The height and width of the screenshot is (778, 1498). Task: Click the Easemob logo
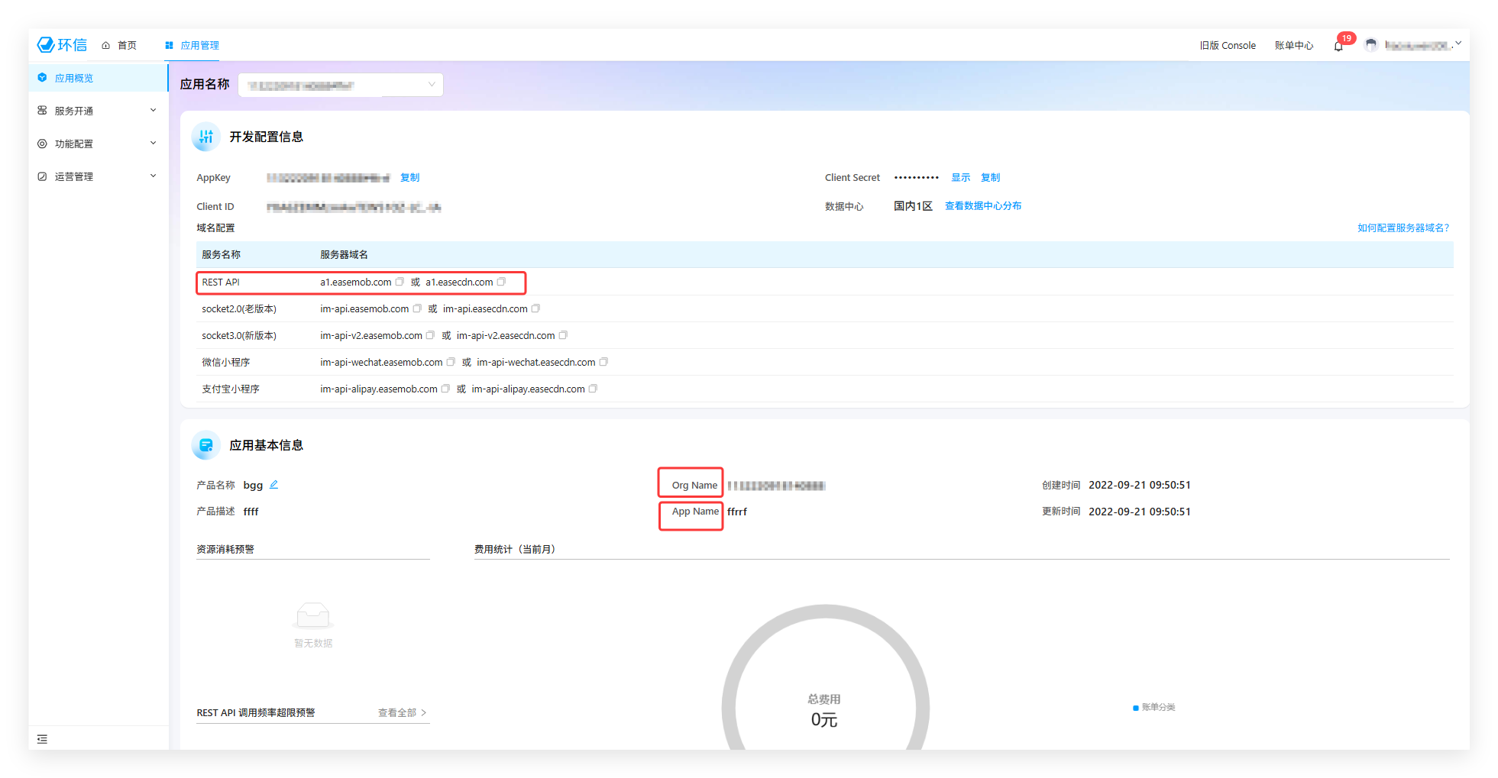(x=62, y=45)
